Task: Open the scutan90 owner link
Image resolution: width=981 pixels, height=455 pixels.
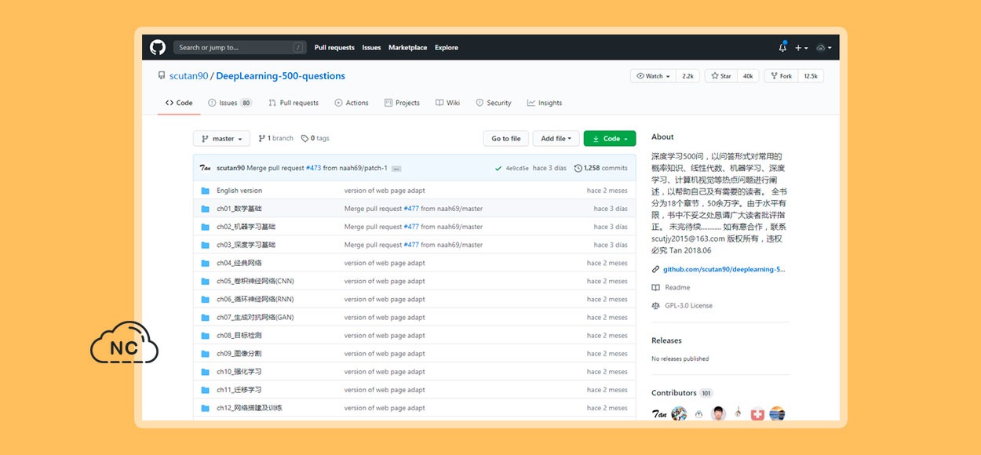Action: click(188, 76)
